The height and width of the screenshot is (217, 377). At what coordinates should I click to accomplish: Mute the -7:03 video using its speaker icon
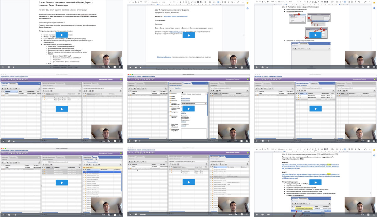[136, 141]
